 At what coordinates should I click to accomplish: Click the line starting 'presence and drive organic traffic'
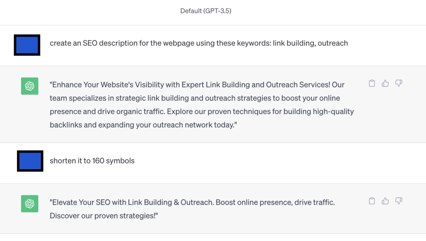click(202, 111)
